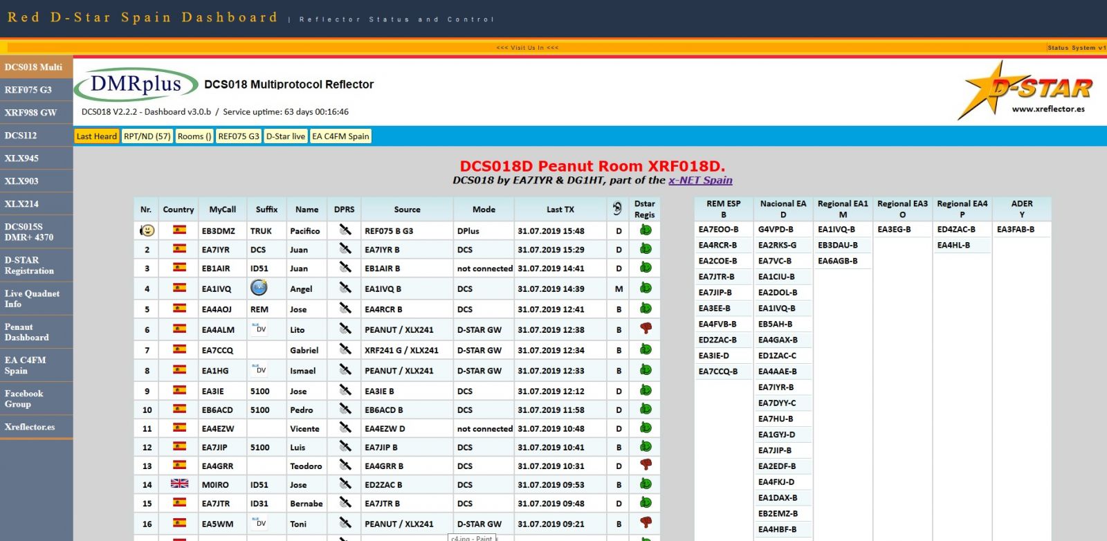
Task: Open the REF075 G3 tab
Action: pos(239,136)
